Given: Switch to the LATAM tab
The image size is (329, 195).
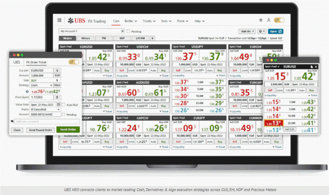Looking at the screenshot, I should 140,38.
